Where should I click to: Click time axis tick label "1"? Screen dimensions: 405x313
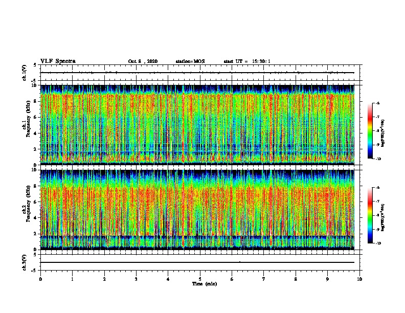[x=73, y=279]
